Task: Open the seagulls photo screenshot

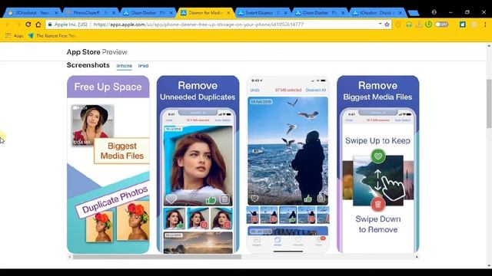Action: [288, 164]
